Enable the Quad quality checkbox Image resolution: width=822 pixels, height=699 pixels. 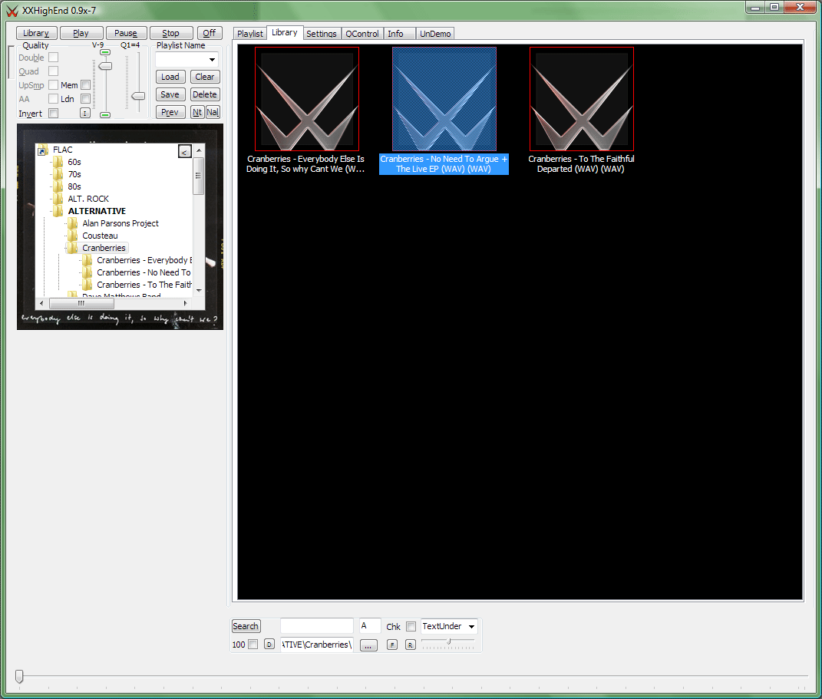[x=54, y=71]
